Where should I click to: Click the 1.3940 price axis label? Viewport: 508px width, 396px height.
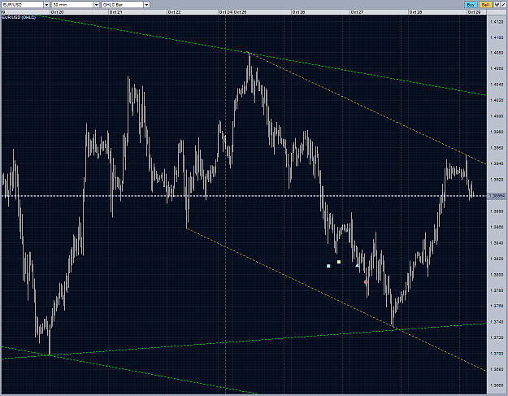[497, 163]
